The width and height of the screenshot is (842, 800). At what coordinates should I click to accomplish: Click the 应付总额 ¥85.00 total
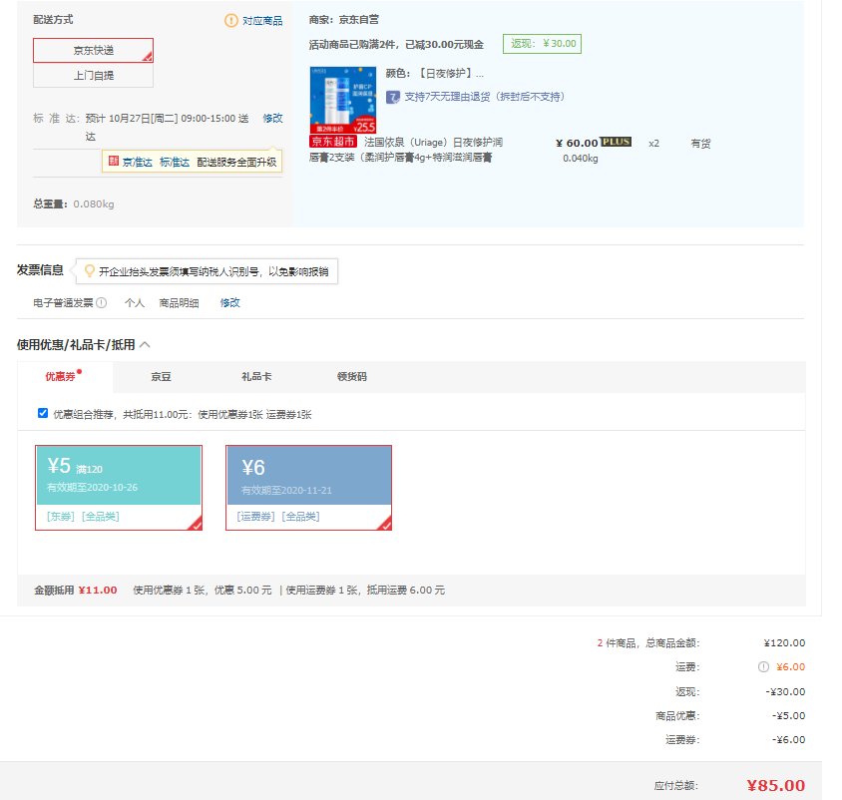coord(775,785)
